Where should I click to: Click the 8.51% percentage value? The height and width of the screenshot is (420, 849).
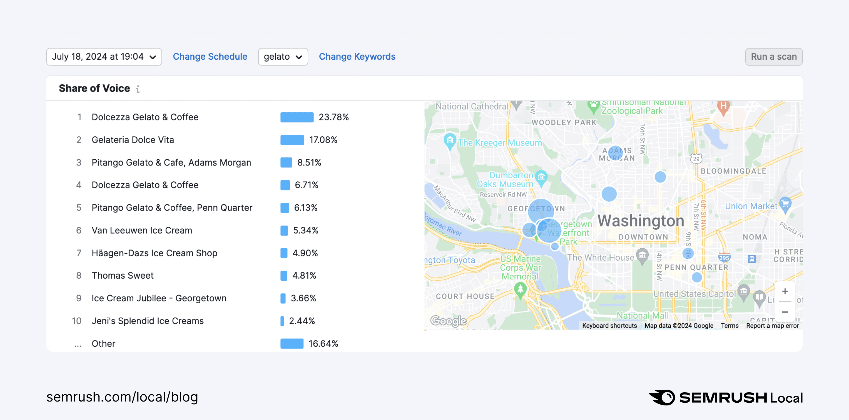point(309,163)
